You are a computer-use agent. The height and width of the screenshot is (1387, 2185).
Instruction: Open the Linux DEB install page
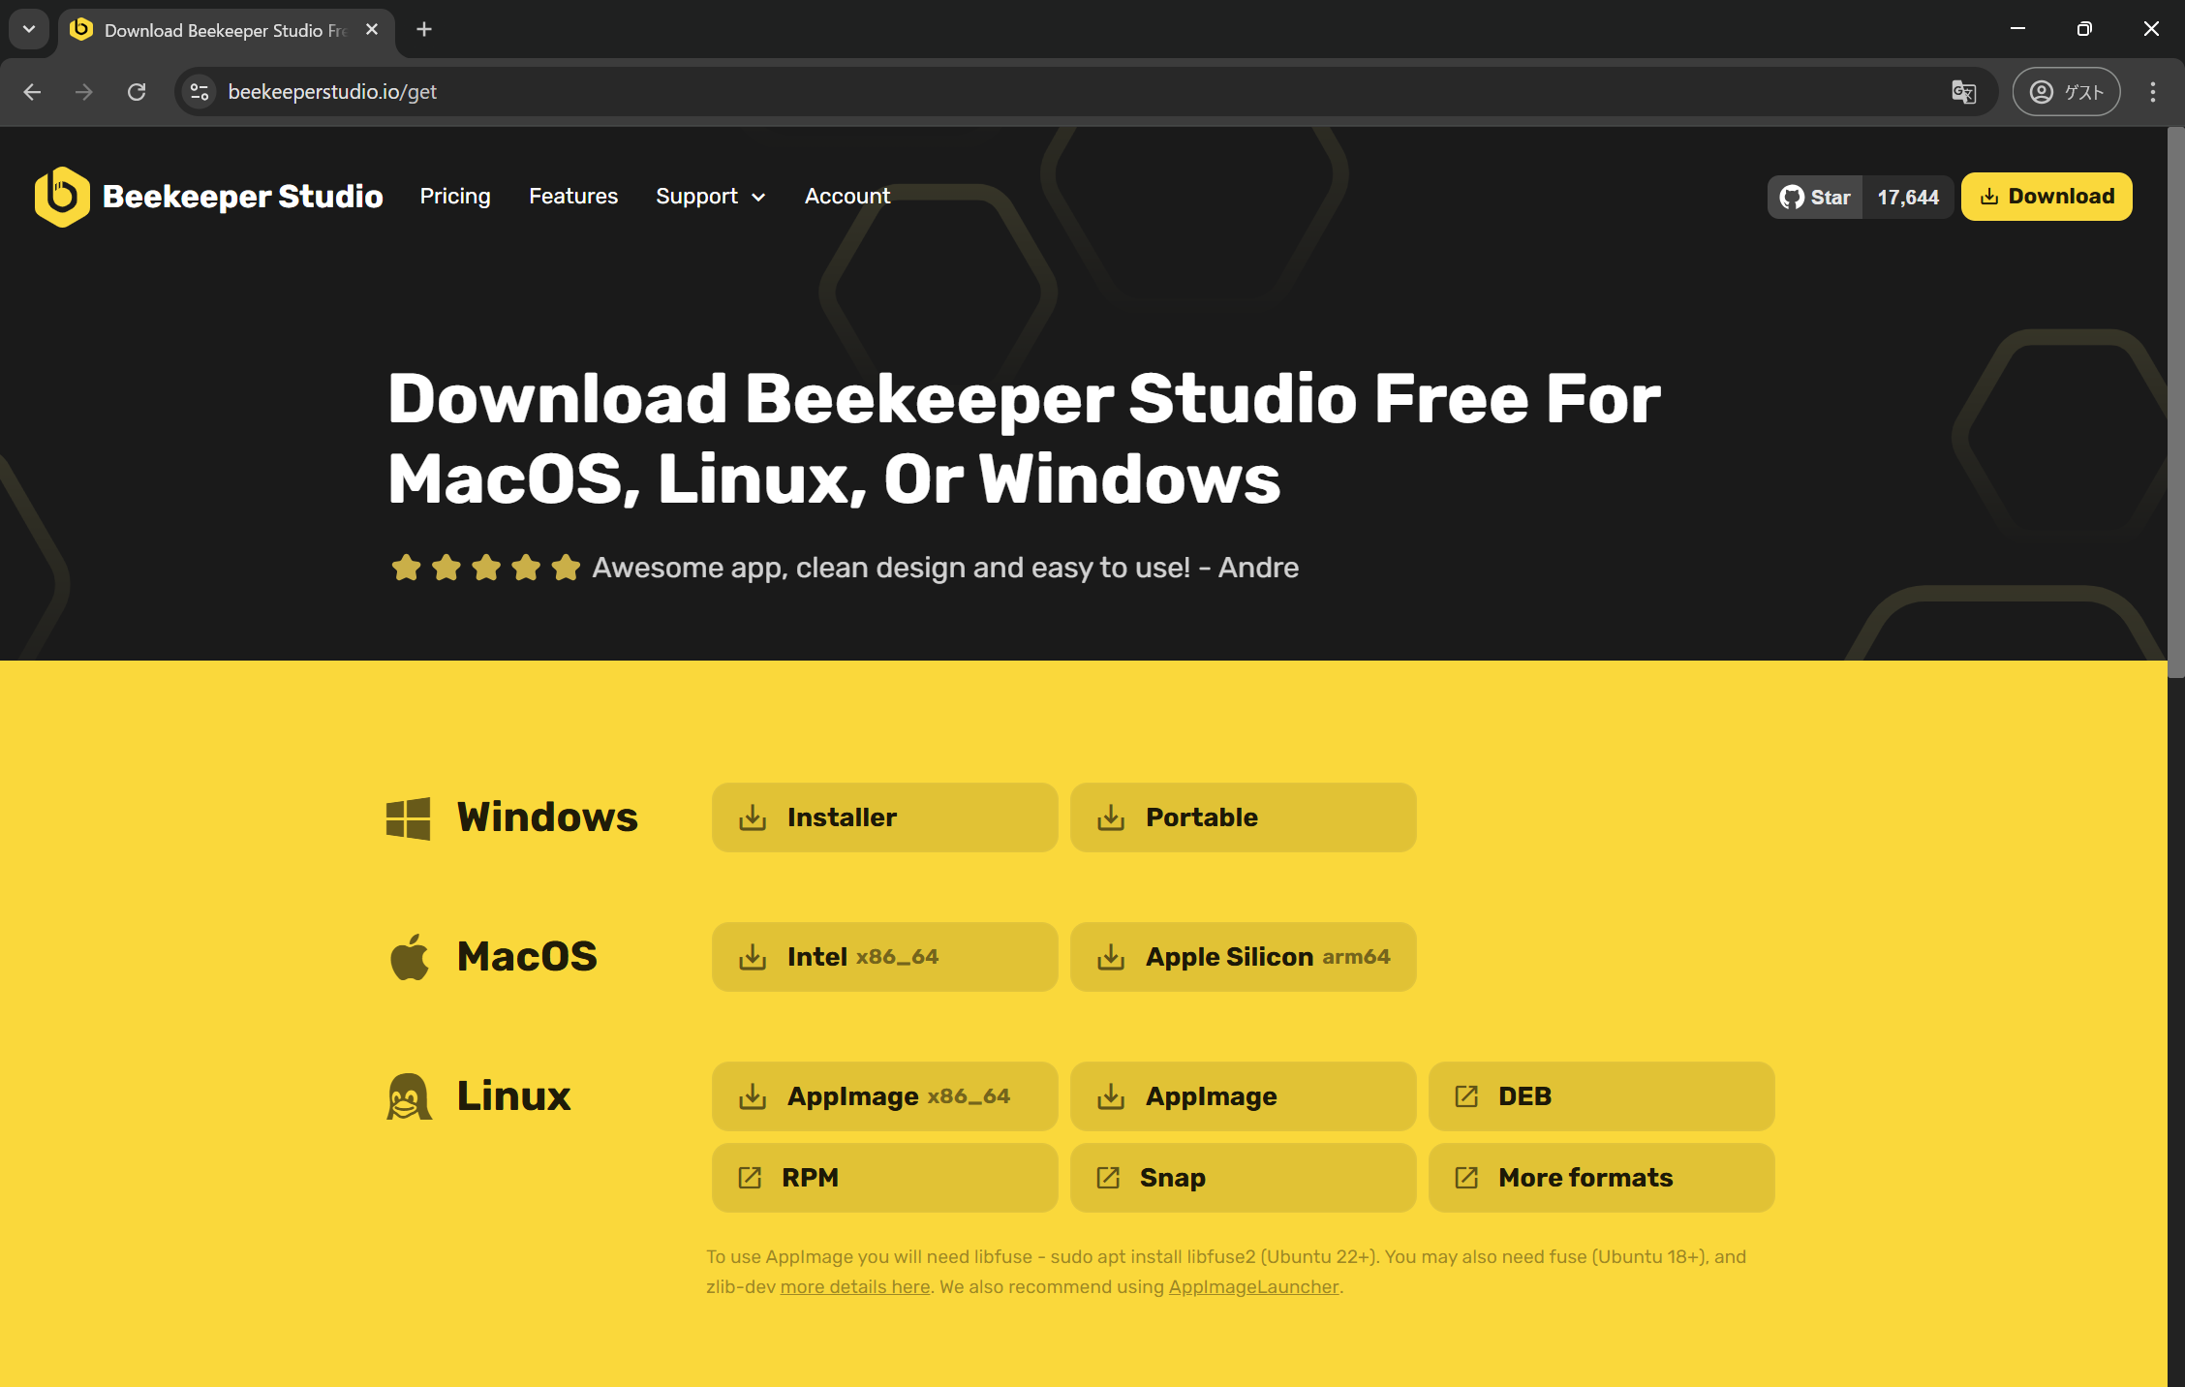(1602, 1096)
